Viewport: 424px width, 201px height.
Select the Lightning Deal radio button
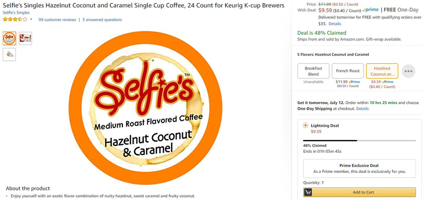(x=305, y=126)
